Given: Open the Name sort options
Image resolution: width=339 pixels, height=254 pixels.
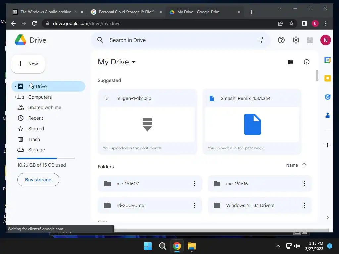Looking at the screenshot, I should 292,165.
